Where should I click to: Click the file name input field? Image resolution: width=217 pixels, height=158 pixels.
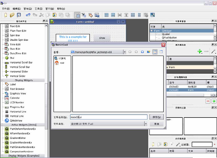pos(108,117)
